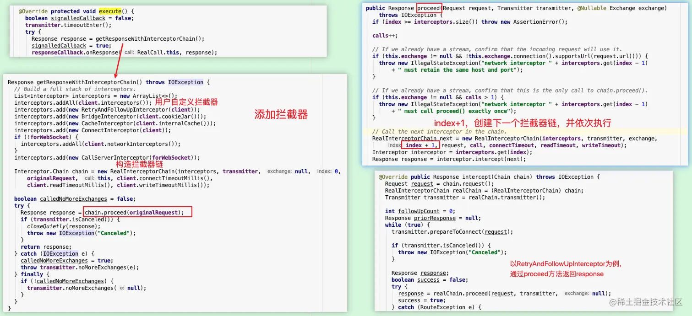
Task: Click the "signalledCallback = true;" line
Action: (x=71, y=45)
